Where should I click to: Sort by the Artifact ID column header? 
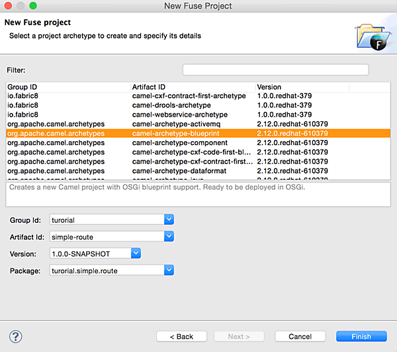pyautogui.click(x=192, y=87)
